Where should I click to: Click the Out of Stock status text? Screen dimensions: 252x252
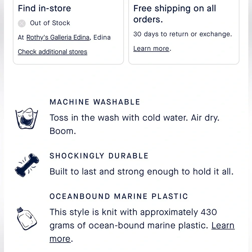(x=50, y=23)
